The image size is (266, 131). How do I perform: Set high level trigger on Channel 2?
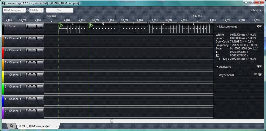point(32,50)
